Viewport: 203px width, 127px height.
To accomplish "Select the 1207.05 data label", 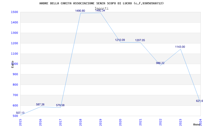I will [140, 40].
